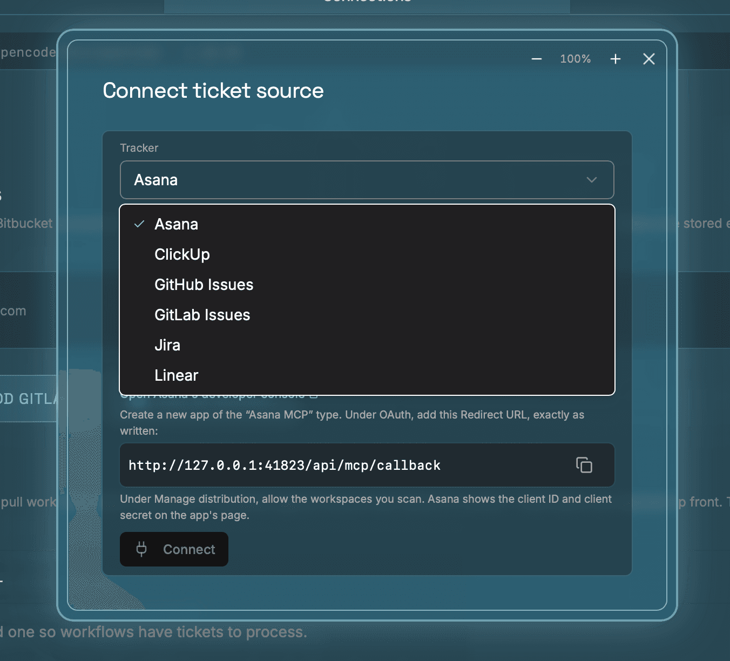Select Linear as the tracker
The height and width of the screenshot is (661, 730).
tap(367, 375)
